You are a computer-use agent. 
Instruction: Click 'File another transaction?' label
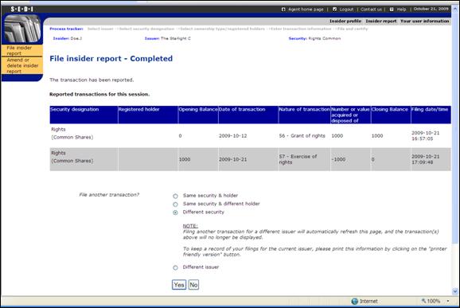[x=109, y=195]
